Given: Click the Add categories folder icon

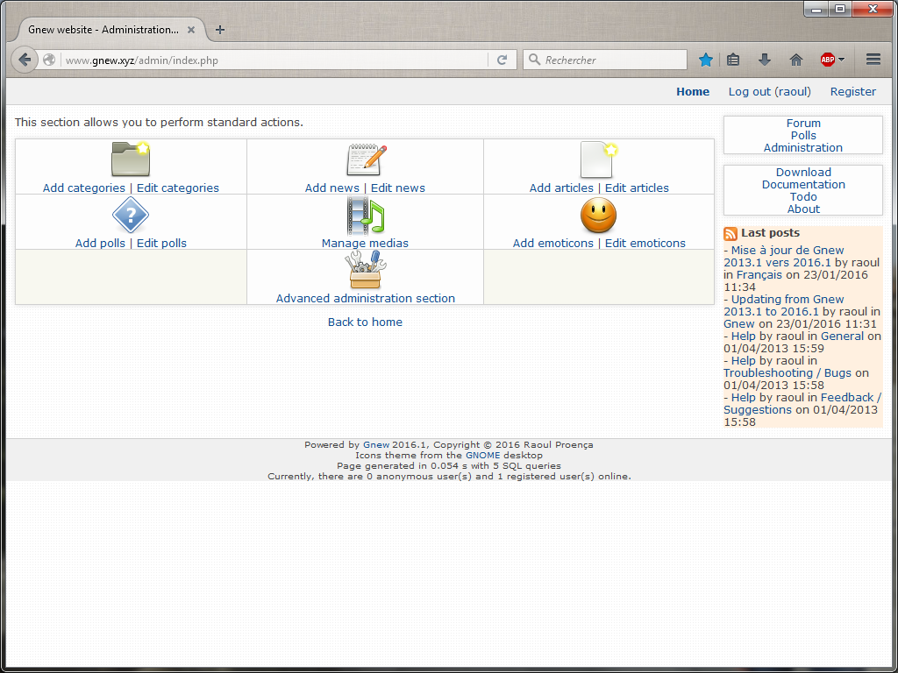Looking at the screenshot, I should pos(130,159).
